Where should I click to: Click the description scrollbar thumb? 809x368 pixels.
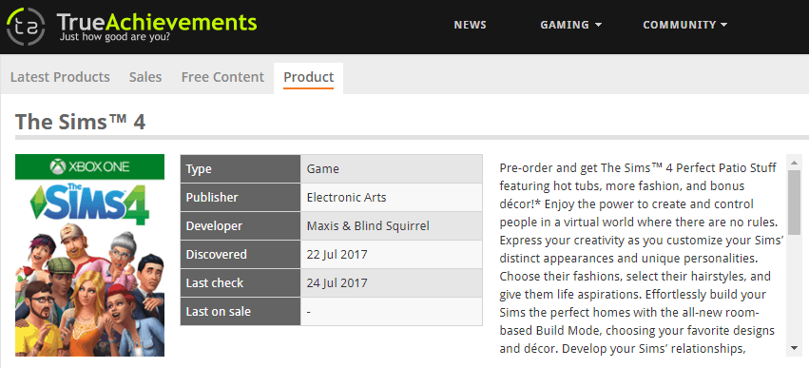794,203
